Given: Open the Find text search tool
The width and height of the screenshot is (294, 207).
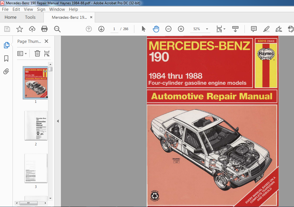Looking at the screenshot, I should tap(57, 29).
